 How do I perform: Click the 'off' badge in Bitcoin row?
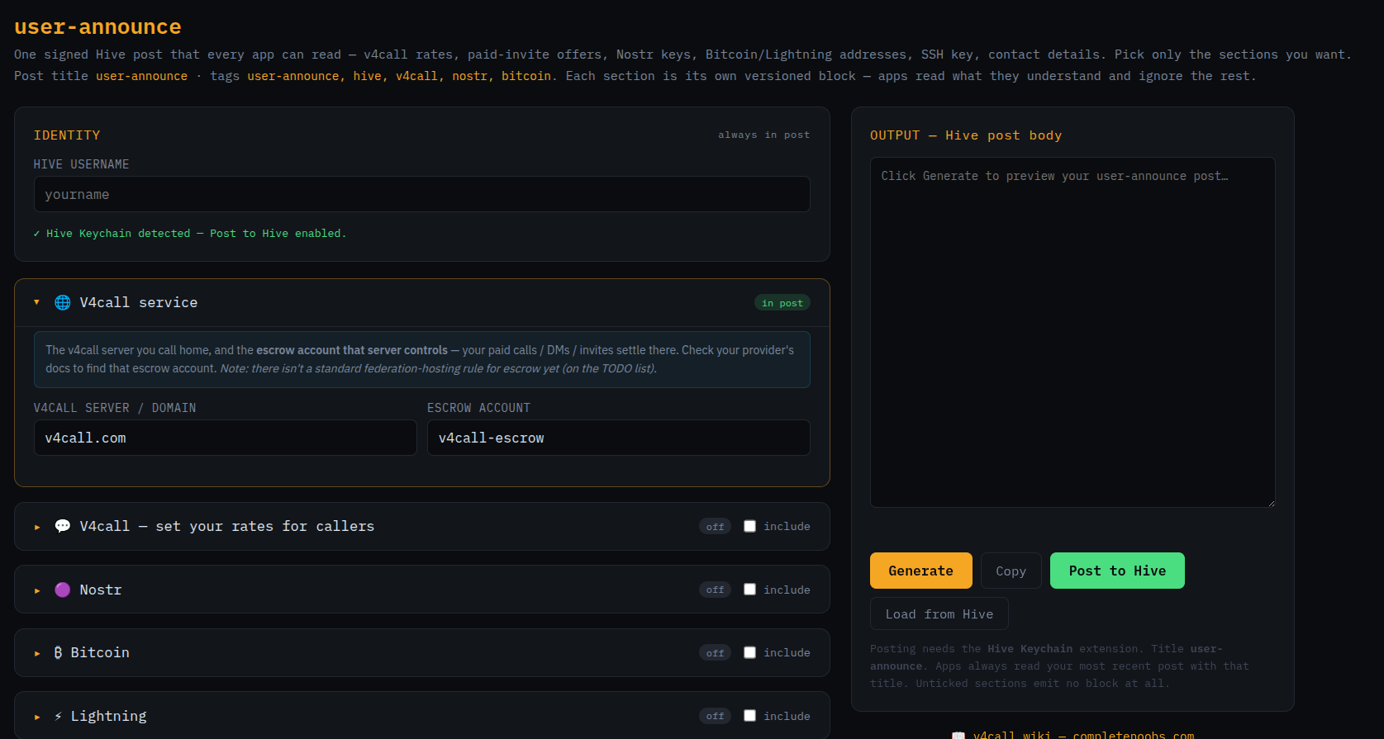(x=715, y=653)
